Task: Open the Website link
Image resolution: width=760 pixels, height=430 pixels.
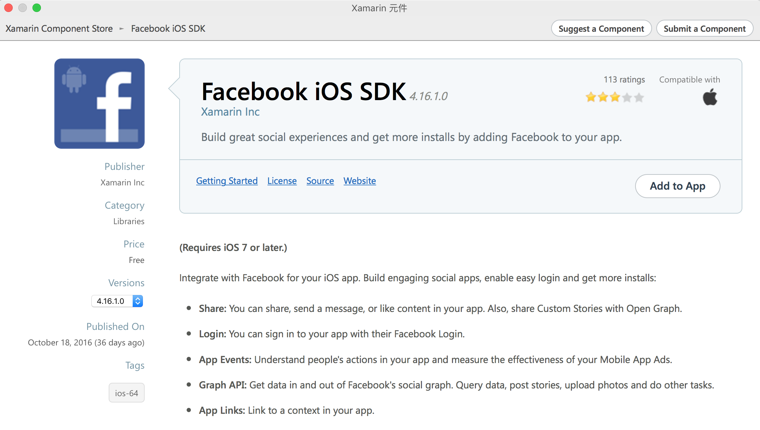Action: pos(360,181)
